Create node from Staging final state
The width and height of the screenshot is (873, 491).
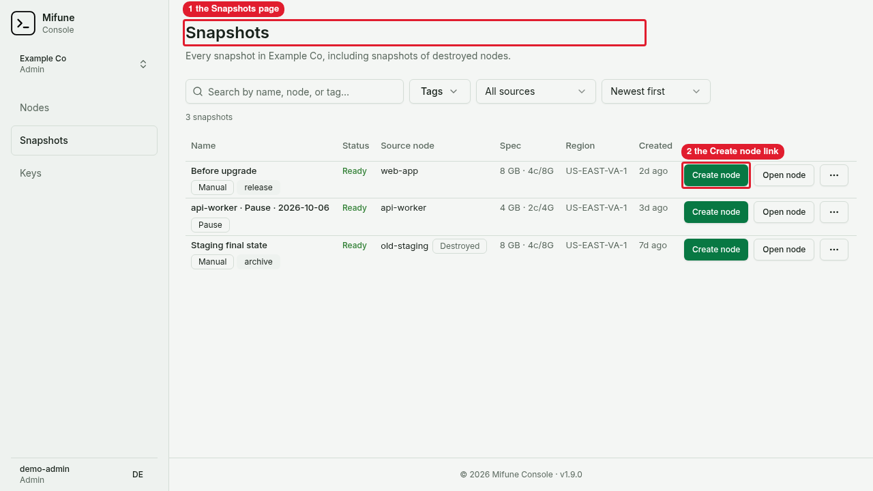click(716, 250)
